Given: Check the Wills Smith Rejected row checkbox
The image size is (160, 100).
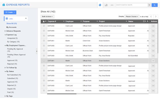Looking at the screenshot, I should click(44, 35).
